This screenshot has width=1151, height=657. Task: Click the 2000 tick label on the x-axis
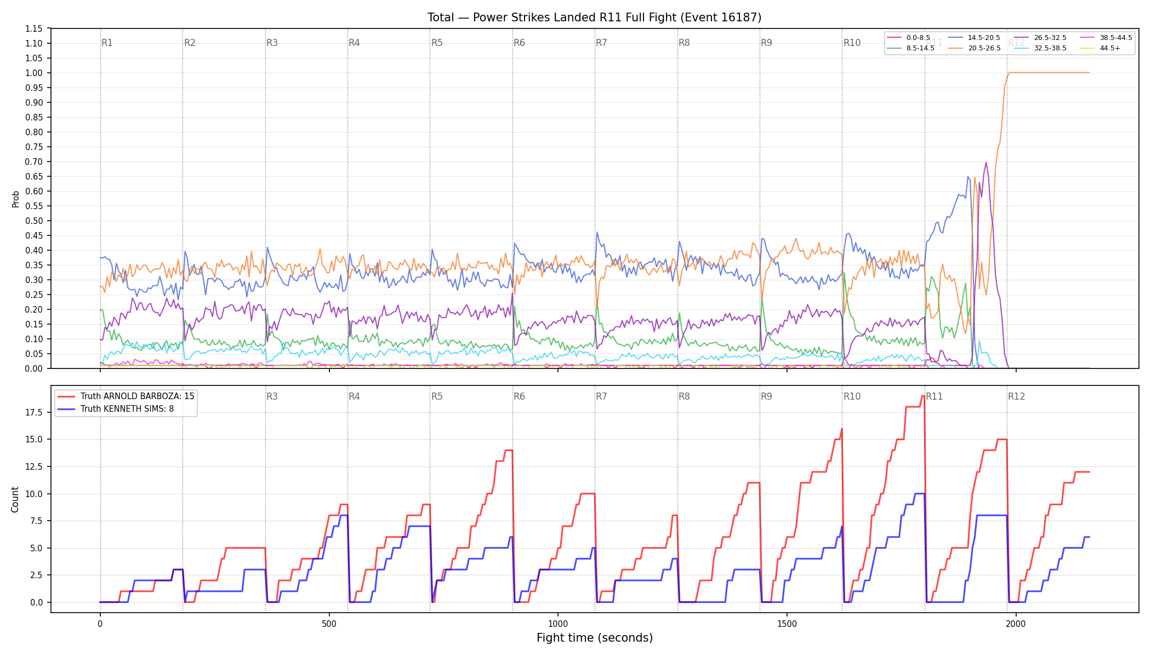pos(1016,624)
